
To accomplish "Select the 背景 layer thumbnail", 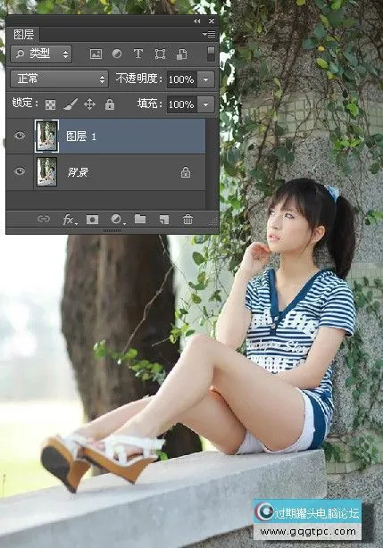I will [x=46, y=171].
